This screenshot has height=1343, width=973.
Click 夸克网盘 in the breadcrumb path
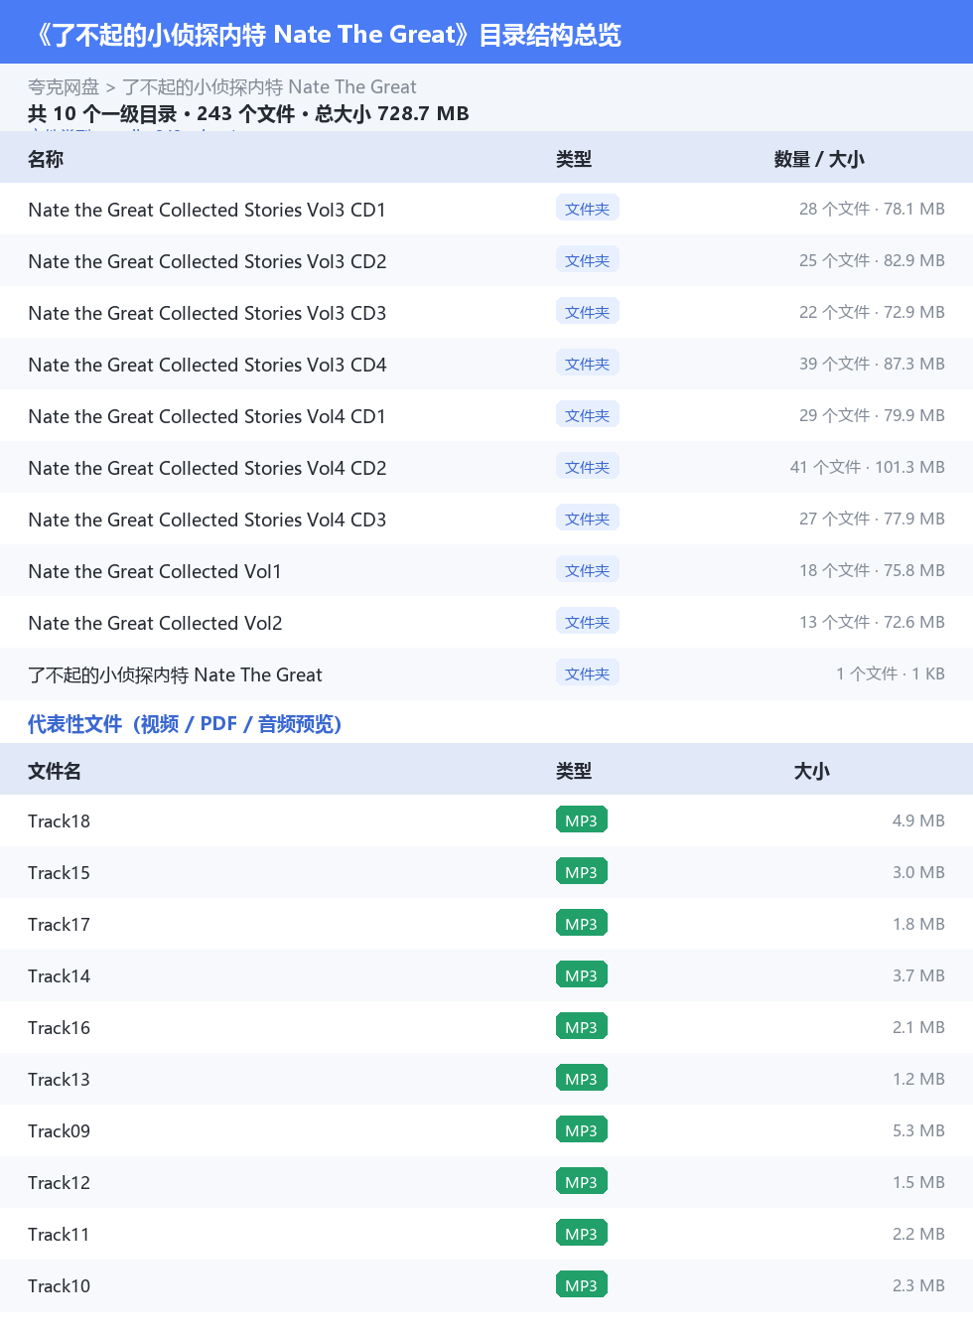[64, 87]
